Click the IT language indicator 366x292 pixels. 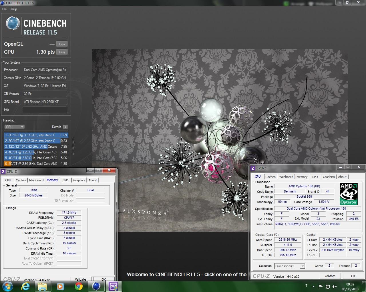point(306,286)
